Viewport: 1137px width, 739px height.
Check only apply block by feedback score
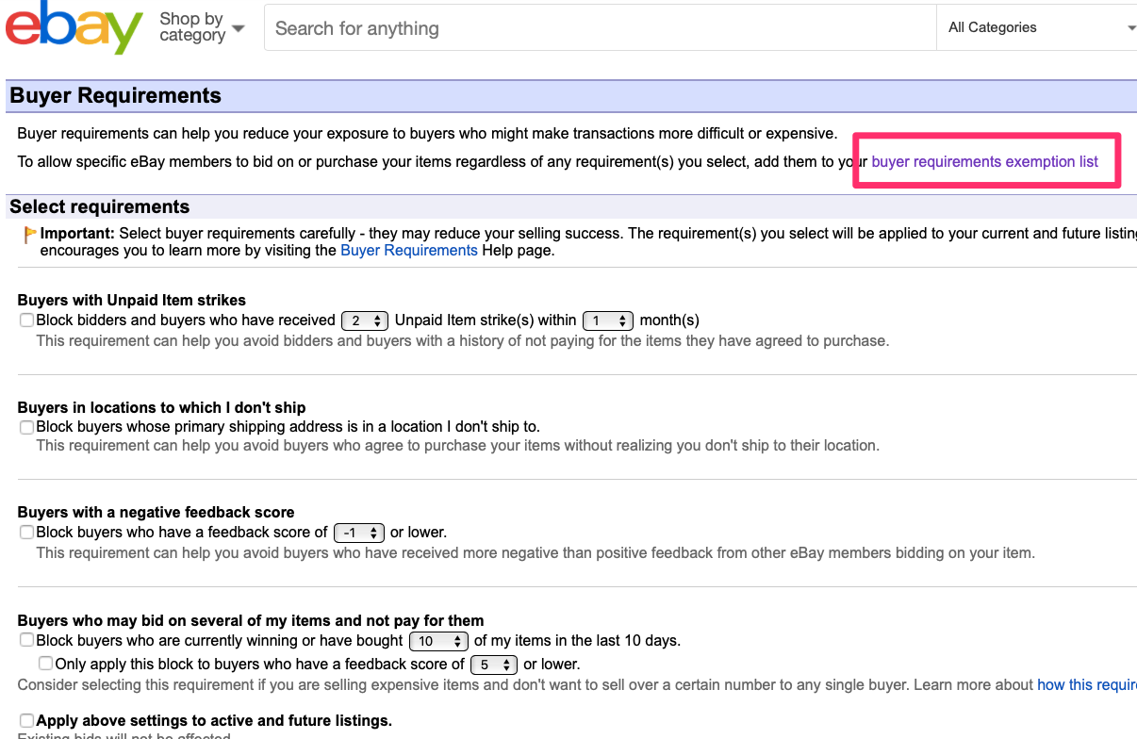point(45,664)
